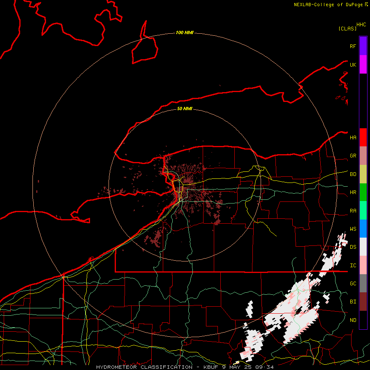Select the BD yellow-olive legend swatch
The height and width of the screenshot is (370, 370).
tap(363, 174)
